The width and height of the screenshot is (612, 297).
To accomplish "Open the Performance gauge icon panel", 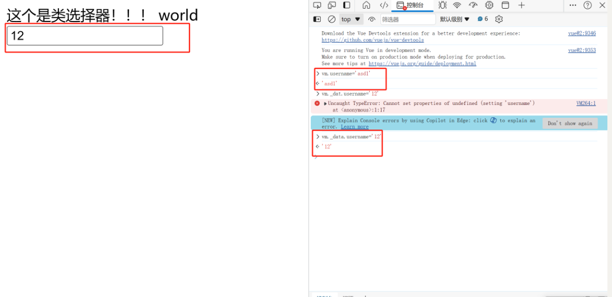I will point(473,5).
